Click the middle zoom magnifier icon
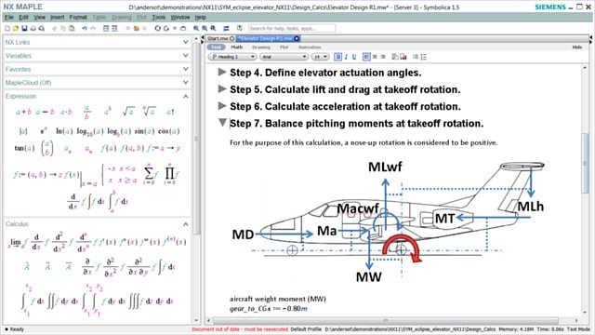 tap(205, 29)
